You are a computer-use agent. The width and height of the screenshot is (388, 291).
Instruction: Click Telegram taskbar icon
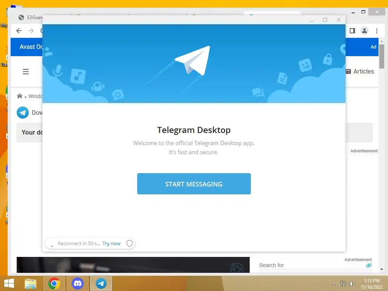click(101, 283)
